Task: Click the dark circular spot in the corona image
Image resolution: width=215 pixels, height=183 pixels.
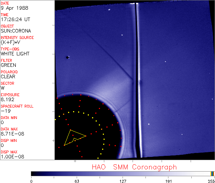Action: pyautogui.click(x=67, y=57)
